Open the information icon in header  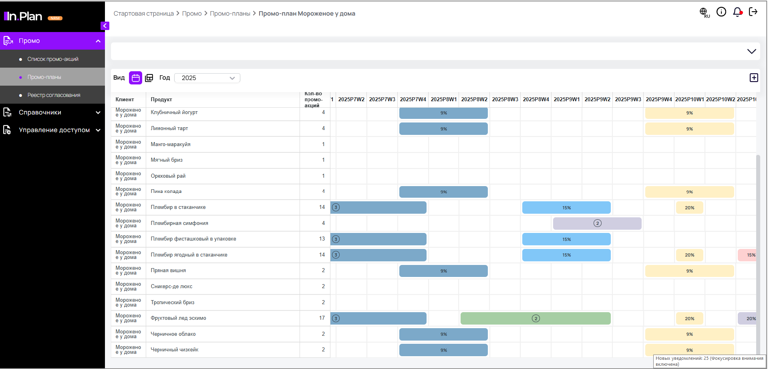tap(721, 12)
